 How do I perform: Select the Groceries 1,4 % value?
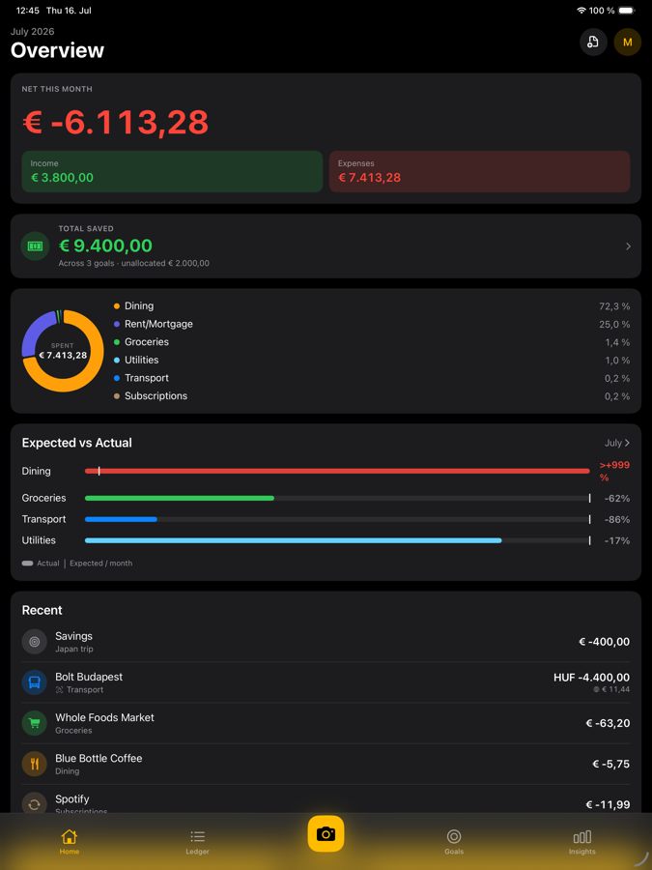click(x=617, y=342)
